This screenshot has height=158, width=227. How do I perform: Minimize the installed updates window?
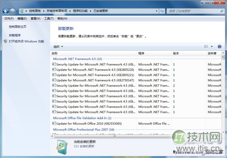204,3
